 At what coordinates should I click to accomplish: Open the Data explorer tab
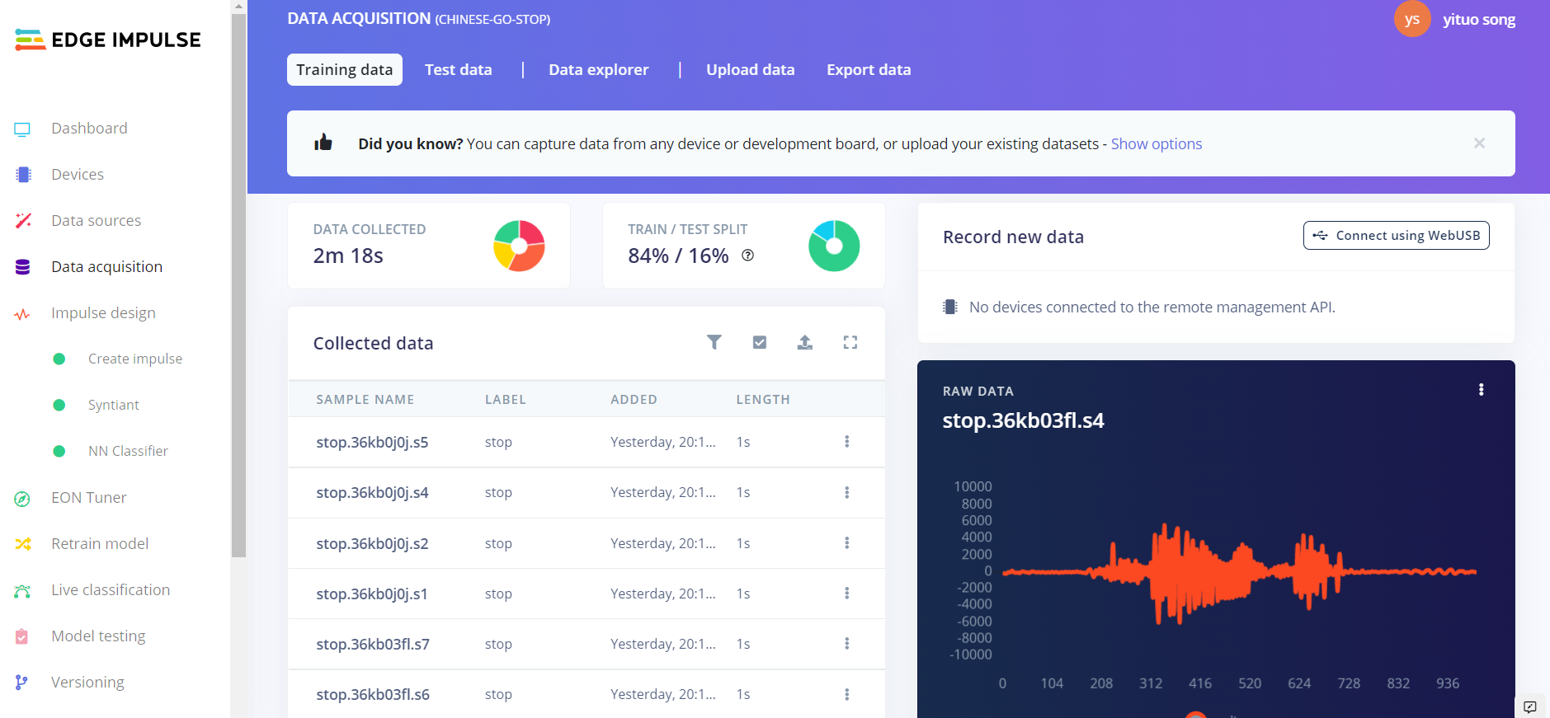coord(599,70)
